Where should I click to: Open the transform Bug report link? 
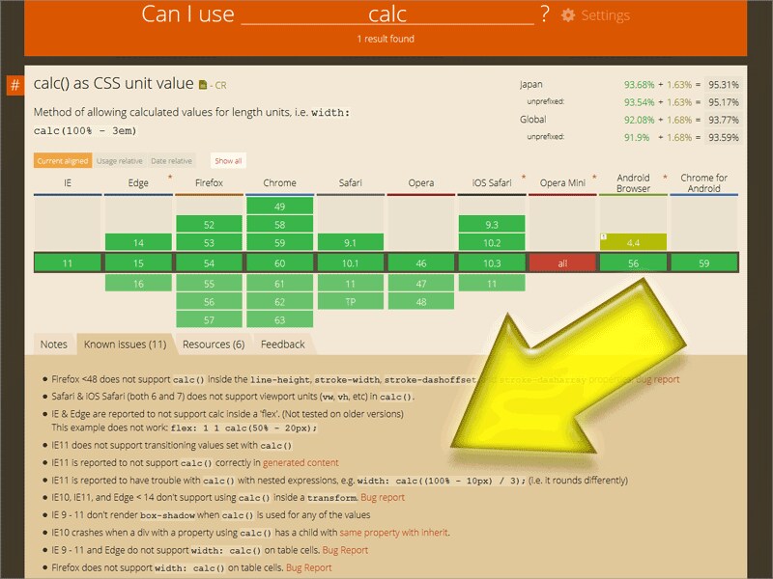[x=383, y=497]
